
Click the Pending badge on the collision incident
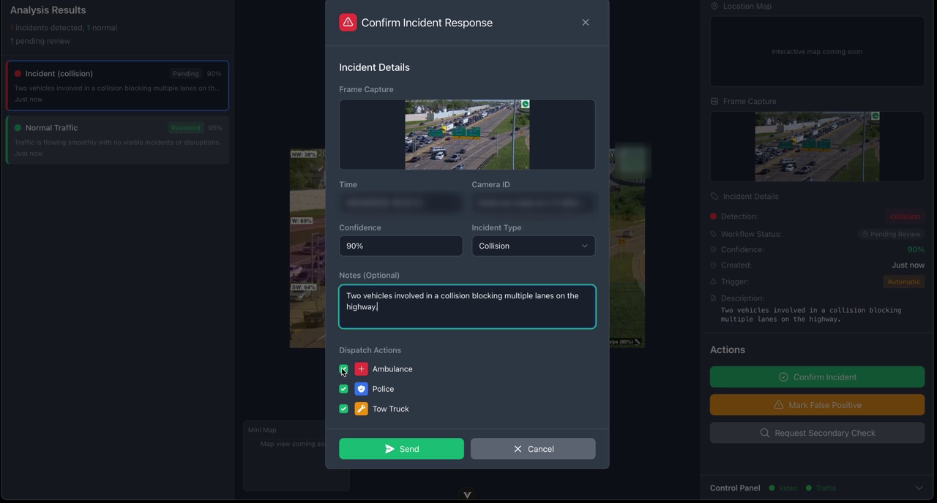(186, 74)
